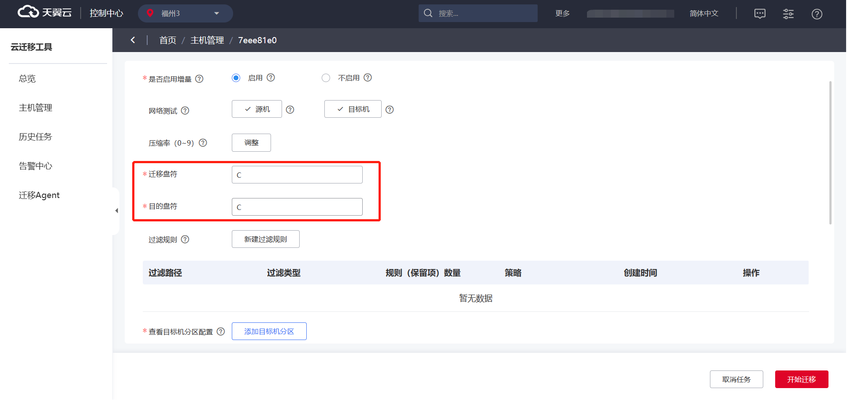Open the settings sliders icon
The width and height of the screenshot is (847, 400).
[788, 14]
